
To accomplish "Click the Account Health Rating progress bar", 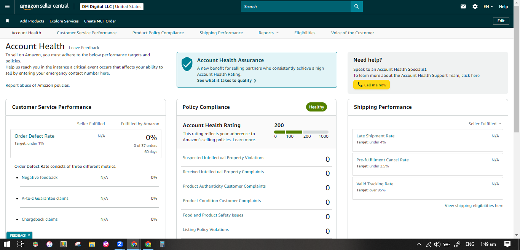I will [x=301, y=132].
